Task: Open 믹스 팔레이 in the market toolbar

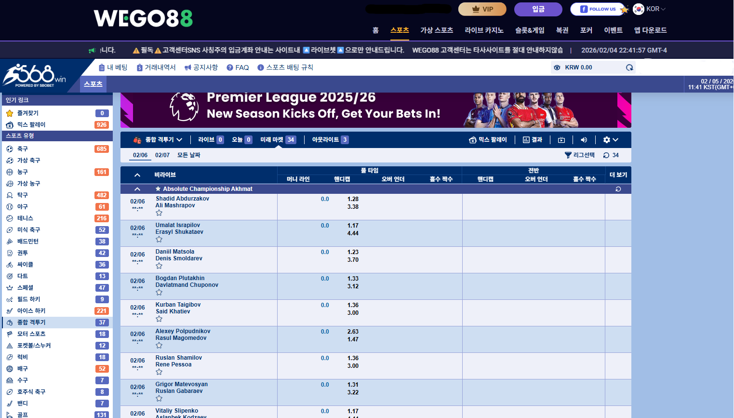Action: click(488, 140)
